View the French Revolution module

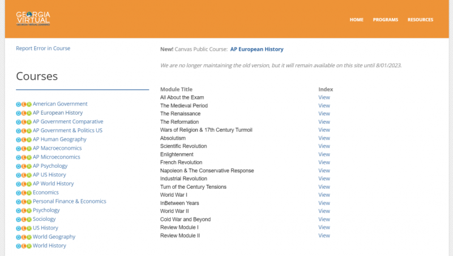coord(324,162)
